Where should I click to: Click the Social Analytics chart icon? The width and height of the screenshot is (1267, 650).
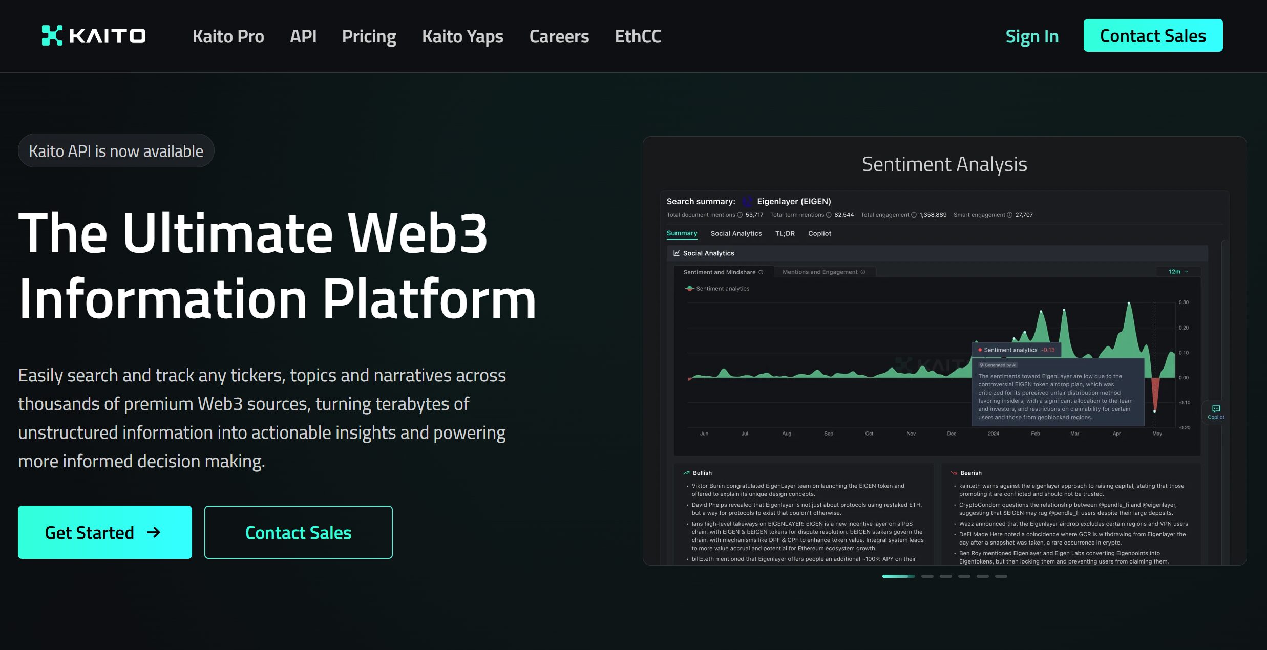677,253
